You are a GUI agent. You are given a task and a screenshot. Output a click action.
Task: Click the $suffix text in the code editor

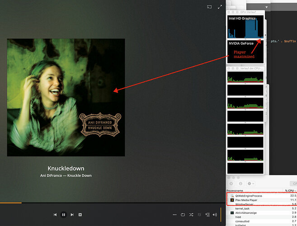click(290, 41)
